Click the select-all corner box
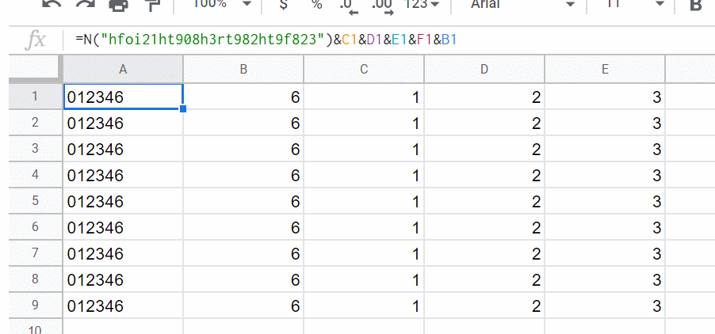Image resolution: width=715 pixels, height=334 pixels. 34,69
